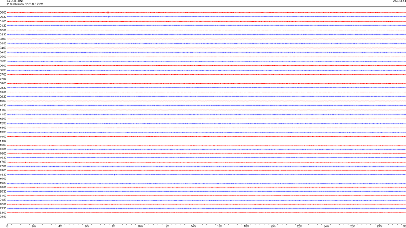The height and width of the screenshot is (228, 406).
Task: Click the "13:00" trace time label
Action: 3,128
